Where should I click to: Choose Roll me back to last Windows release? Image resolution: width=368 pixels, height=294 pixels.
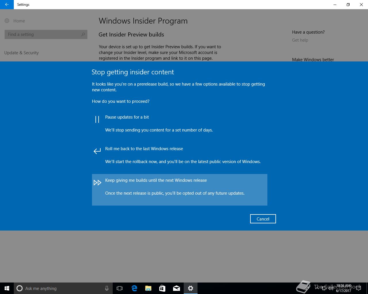[x=180, y=158]
